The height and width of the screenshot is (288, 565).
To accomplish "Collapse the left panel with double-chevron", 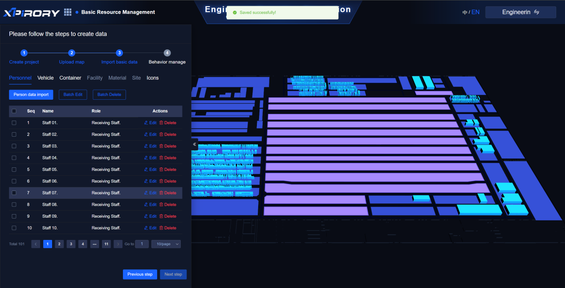I will click(195, 144).
